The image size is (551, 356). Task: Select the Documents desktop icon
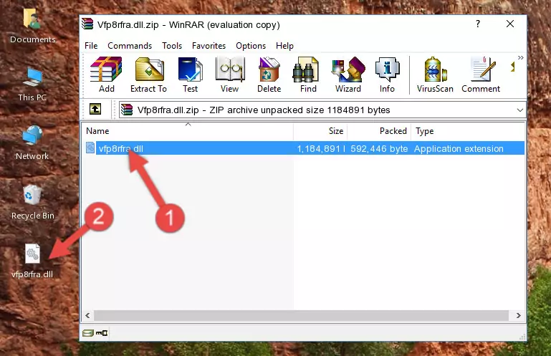pyautogui.click(x=32, y=27)
